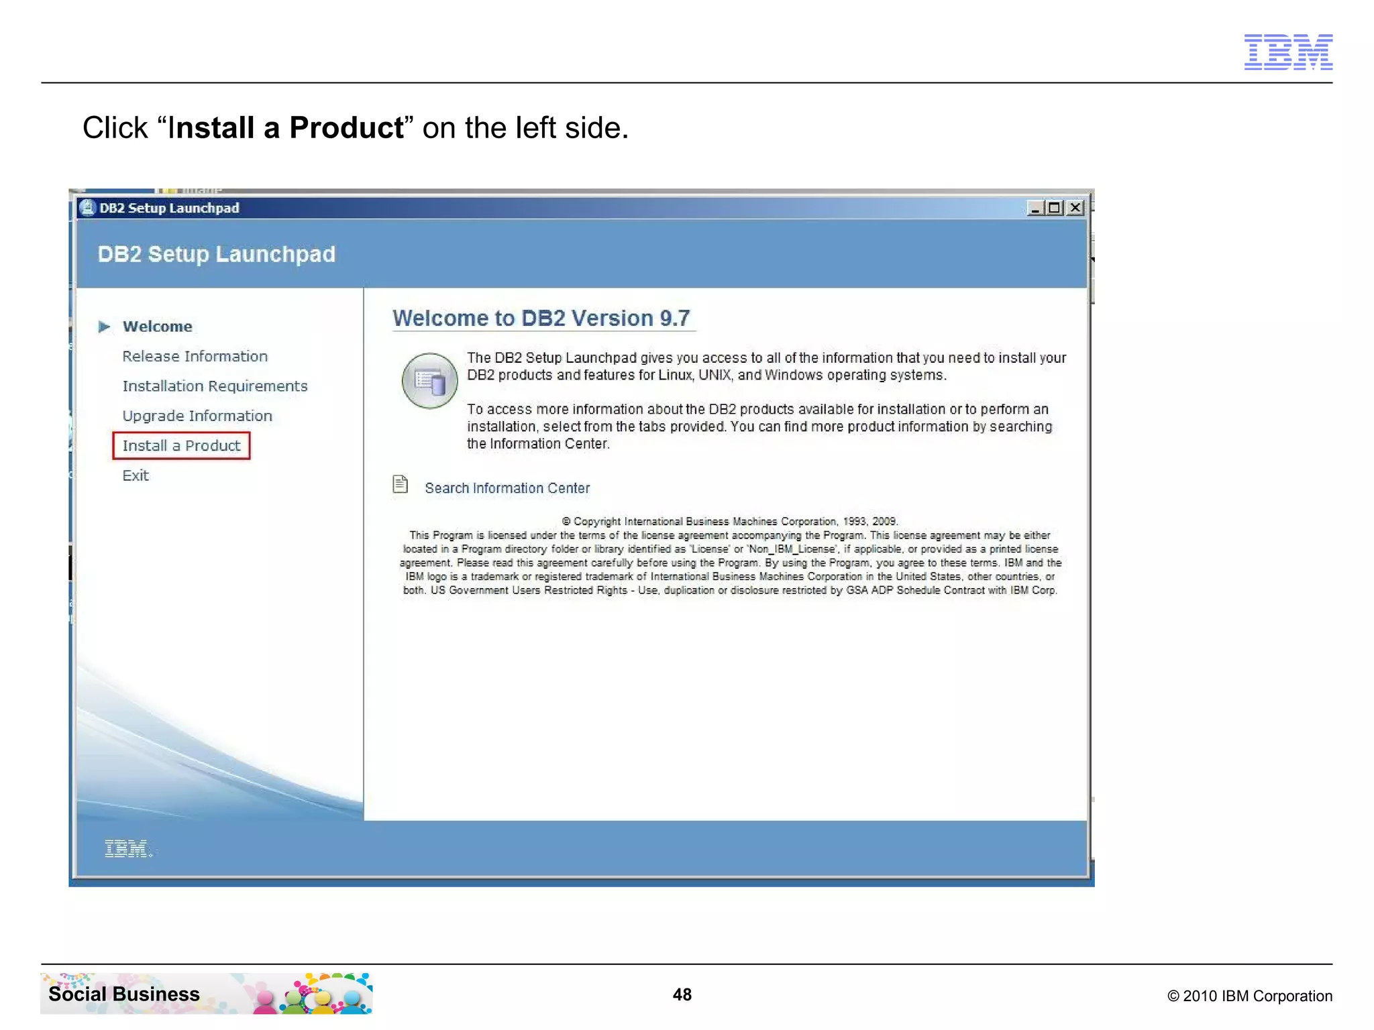1374x1030 pixels.
Task: Choose Install a Product in the sidebar
Action: click(x=181, y=446)
